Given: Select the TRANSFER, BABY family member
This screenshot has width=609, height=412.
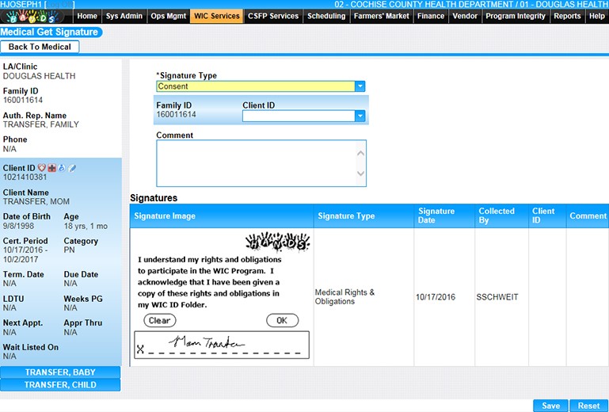Looking at the screenshot, I should (x=60, y=372).
